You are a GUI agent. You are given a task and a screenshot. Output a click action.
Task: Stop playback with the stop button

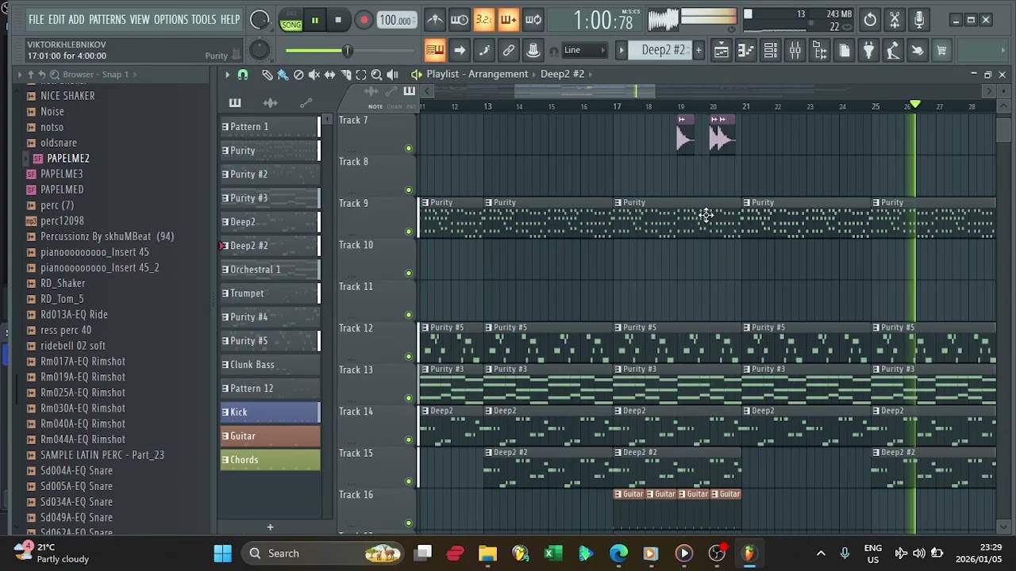tap(338, 21)
